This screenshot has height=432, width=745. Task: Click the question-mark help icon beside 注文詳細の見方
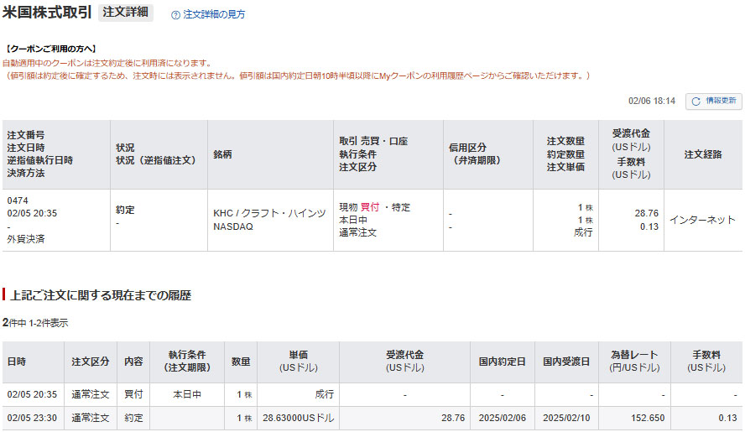(175, 15)
